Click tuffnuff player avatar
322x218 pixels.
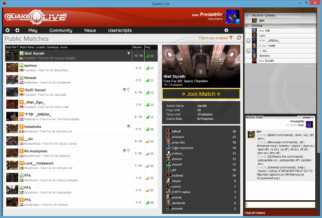tap(169, 131)
